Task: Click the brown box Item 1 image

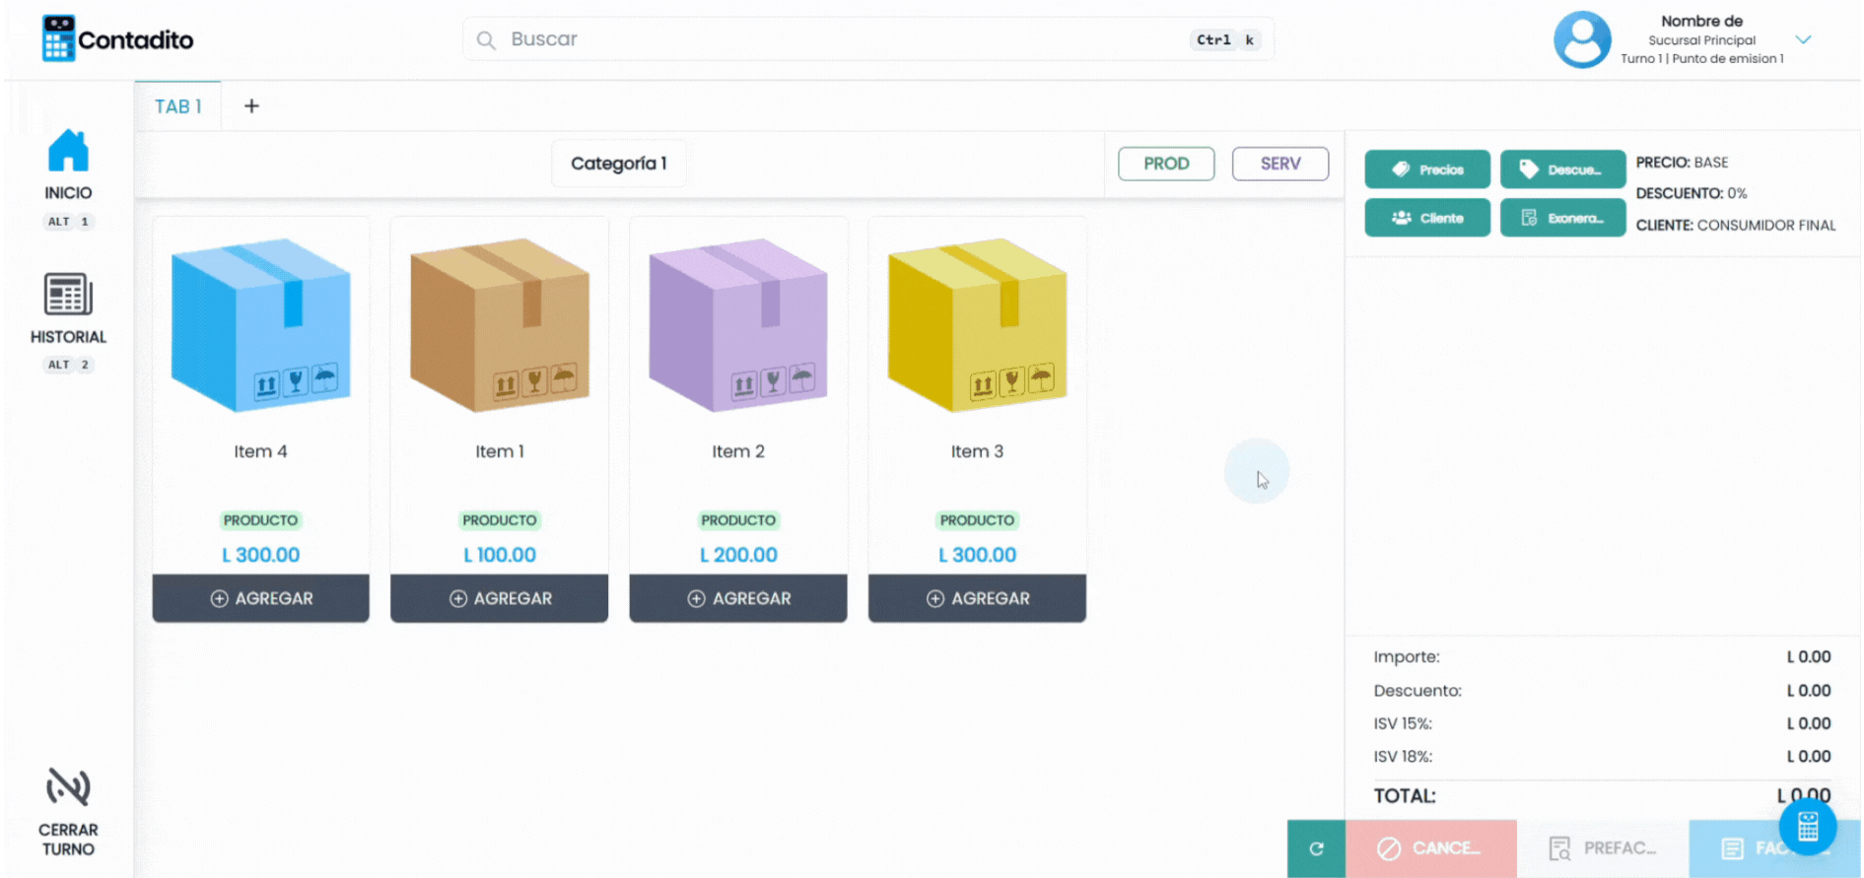Action: pos(500,324)
